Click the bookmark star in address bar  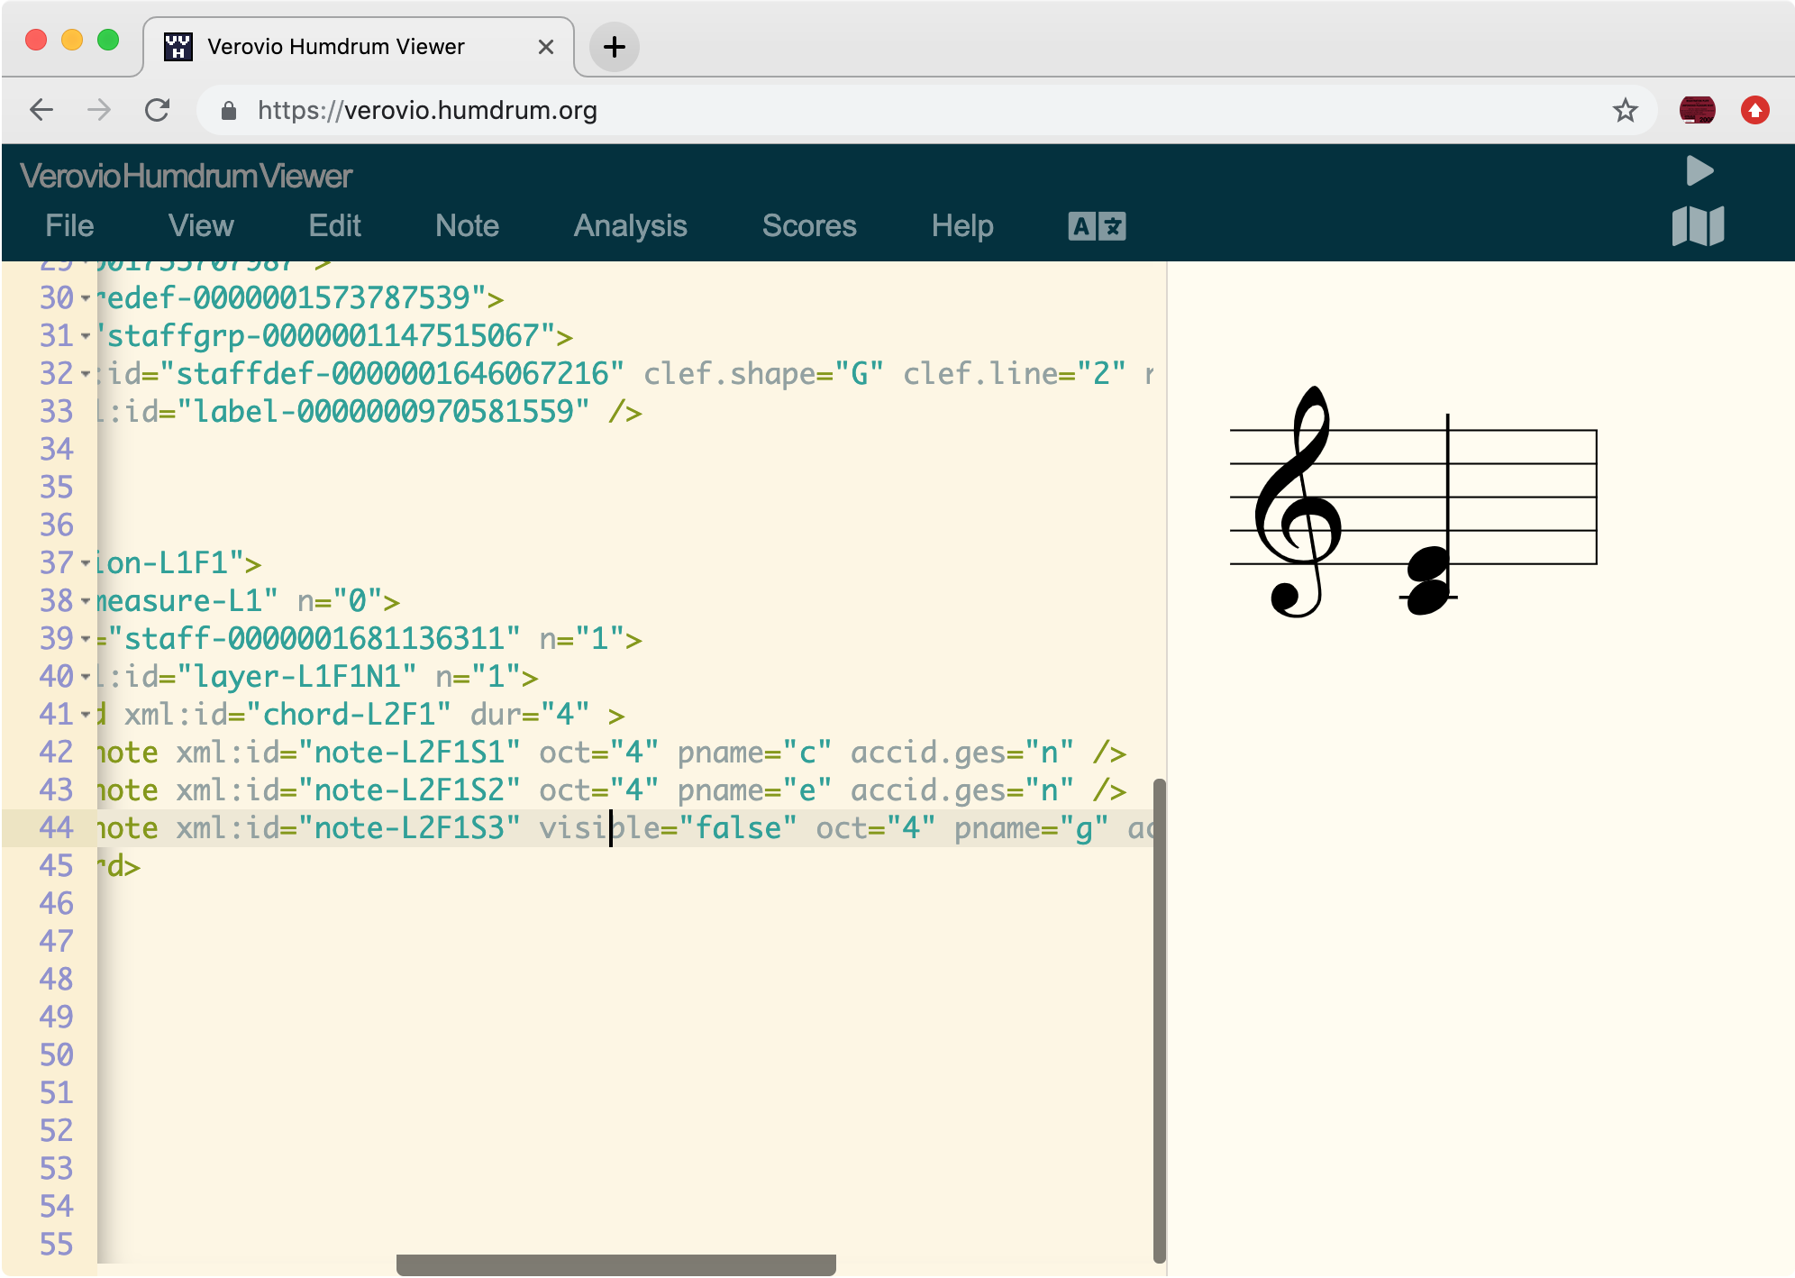tap(1624, 110)
